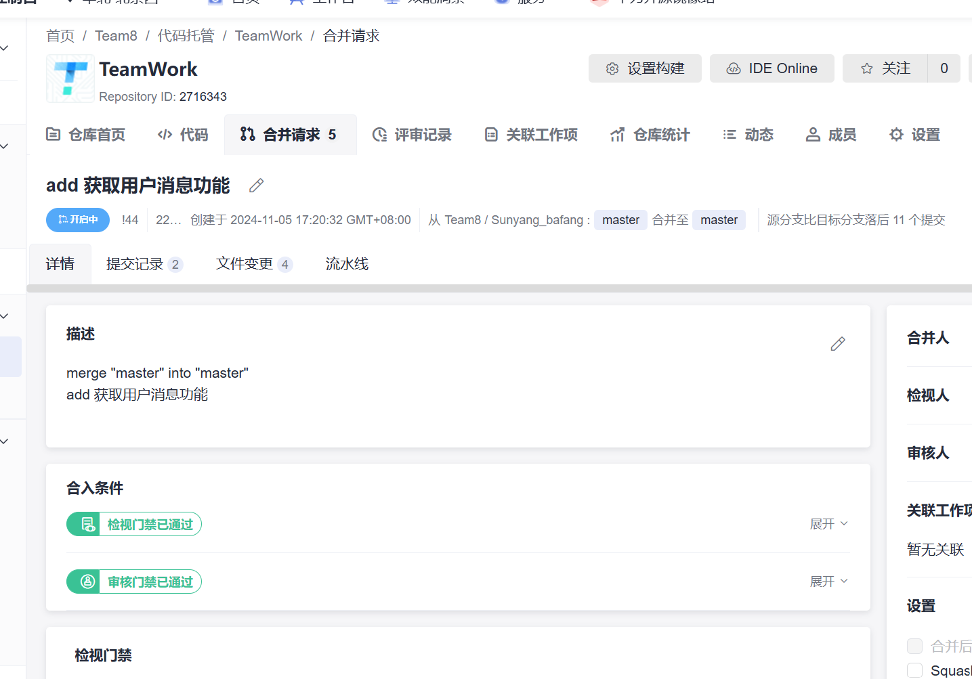The height and width of the screenshot is (679, 972).
Task: Click the 仓库统计 chart icon
Action: click(617, 135)
